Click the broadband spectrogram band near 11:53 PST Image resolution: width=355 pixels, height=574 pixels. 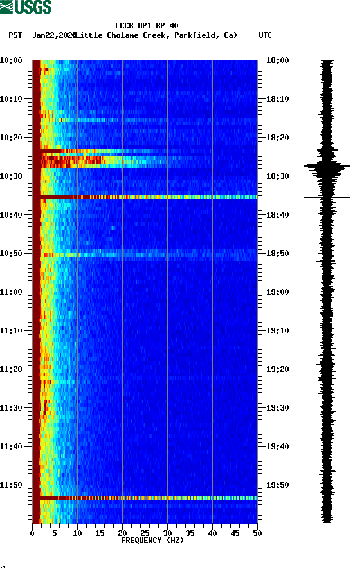coord(145,498)
